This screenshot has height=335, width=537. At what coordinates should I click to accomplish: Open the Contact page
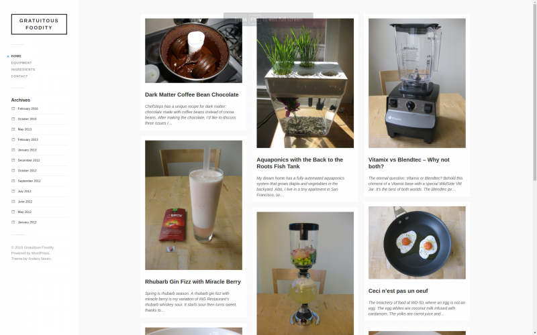pyautogui.click(x=19, y=76)
